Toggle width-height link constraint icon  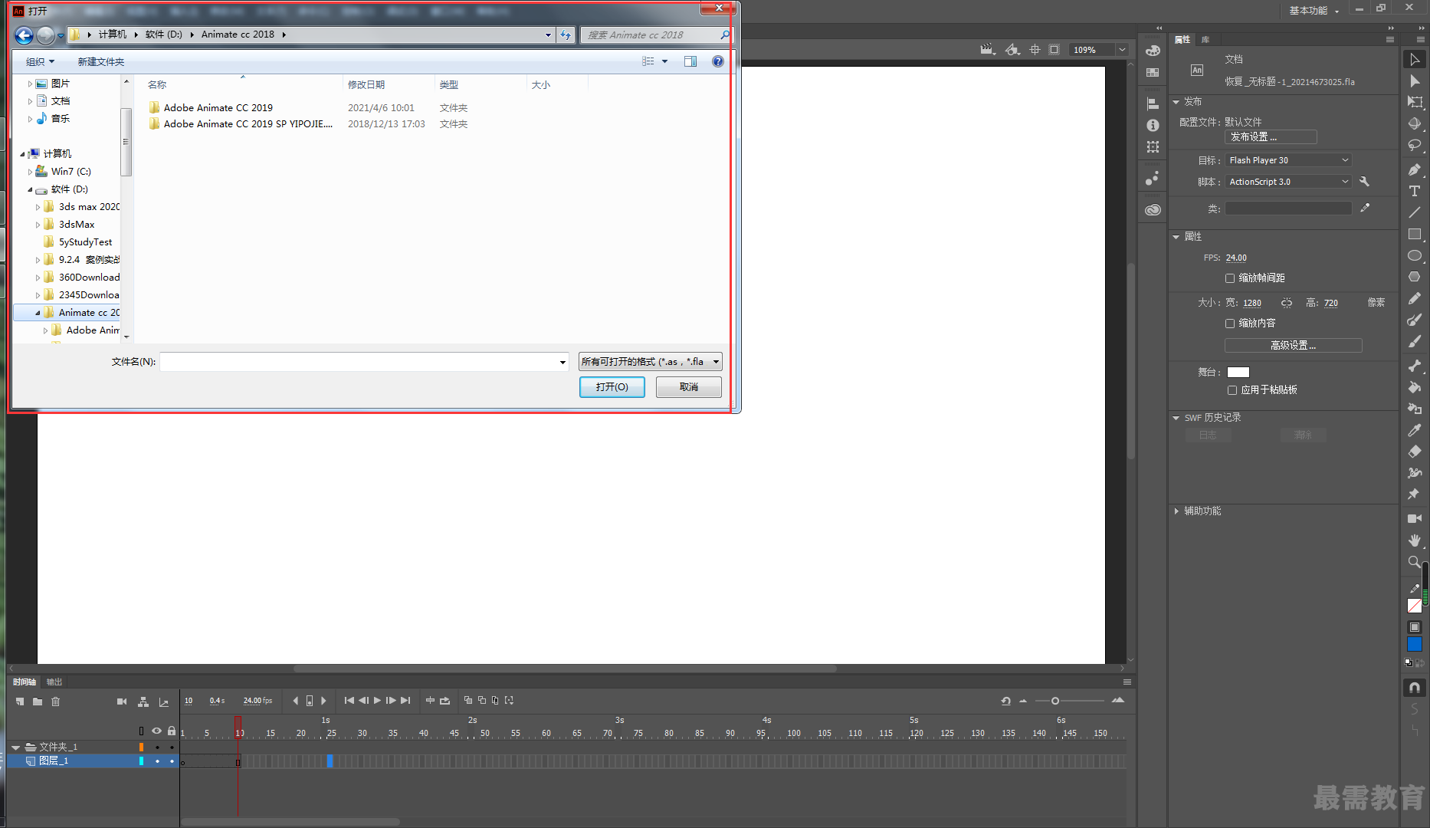coord(1287,303)
